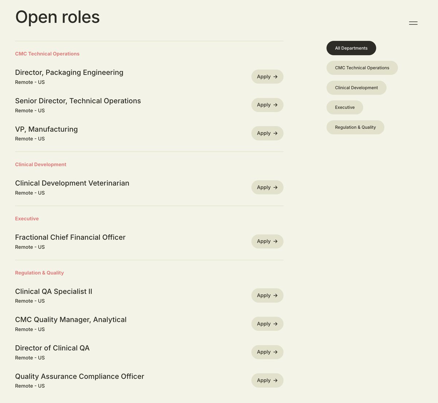Open the Fractional Chief Financial Officer listing
438x403 pixels.
(70, 237)
